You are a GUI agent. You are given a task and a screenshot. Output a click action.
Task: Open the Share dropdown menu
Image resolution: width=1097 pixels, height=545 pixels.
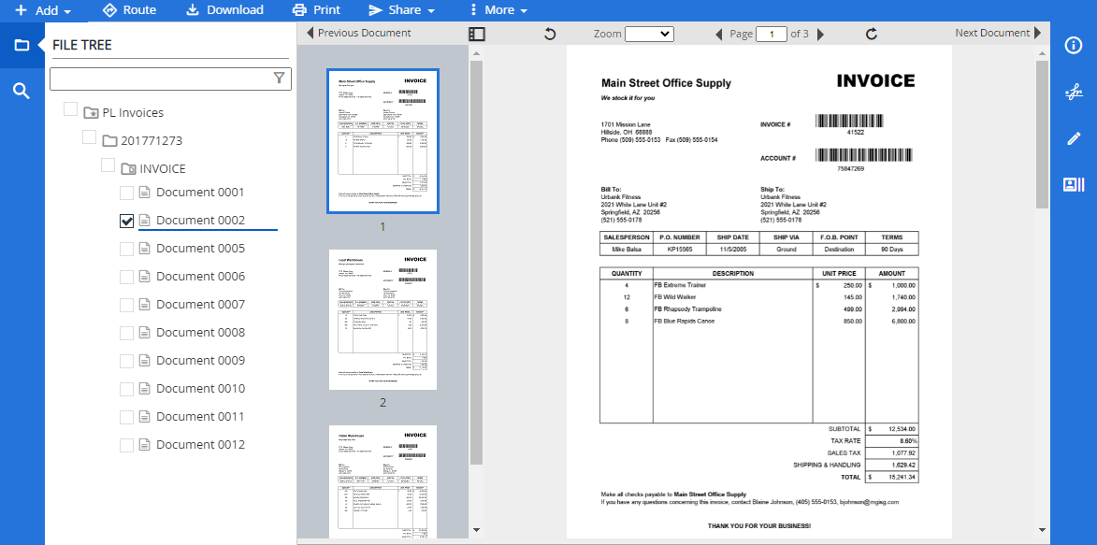click(401, 10)
